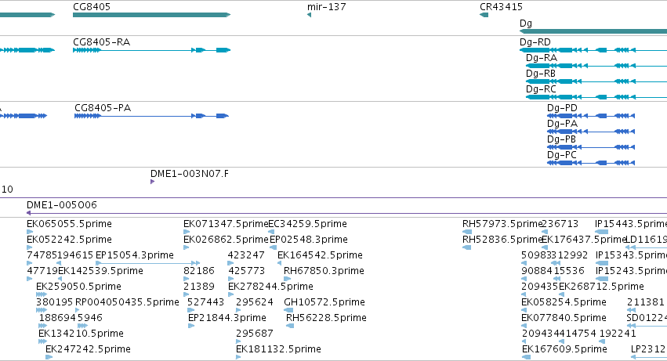Click the EK278244.5prime label
667x361 pixels.
270,287
